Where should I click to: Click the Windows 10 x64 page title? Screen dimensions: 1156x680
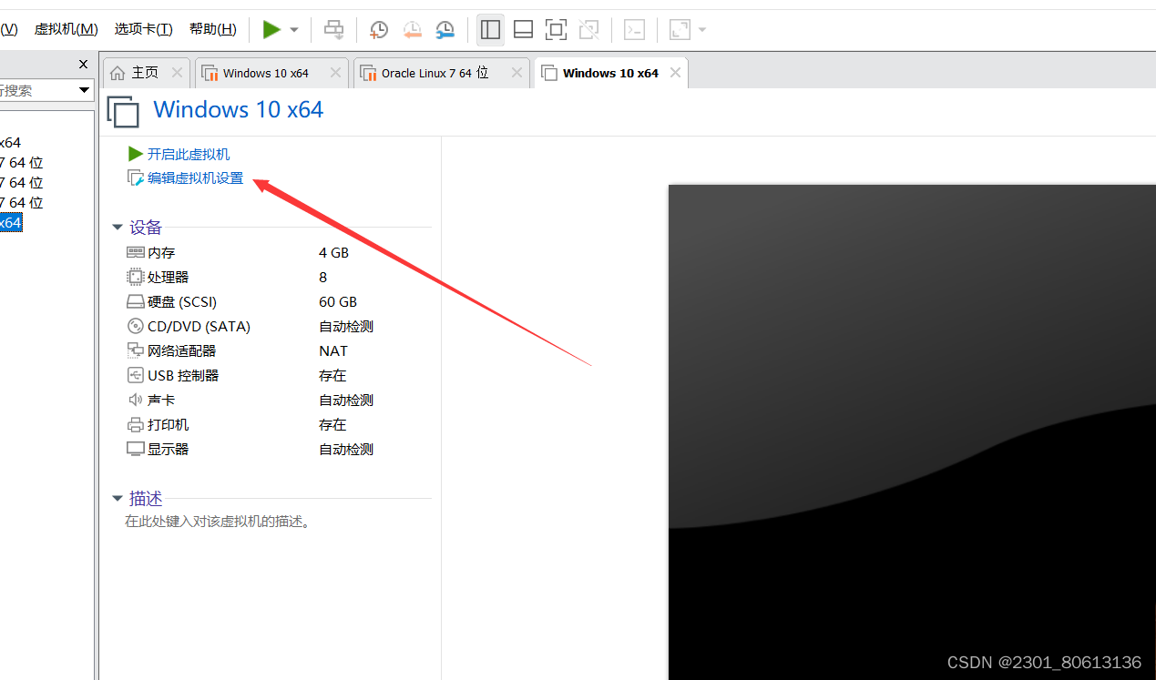click(239, 109)
